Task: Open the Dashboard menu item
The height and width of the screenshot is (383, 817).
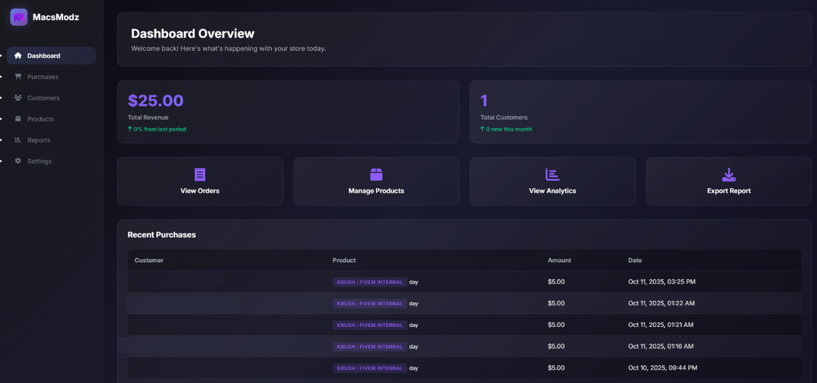Action: pos(52,56)
